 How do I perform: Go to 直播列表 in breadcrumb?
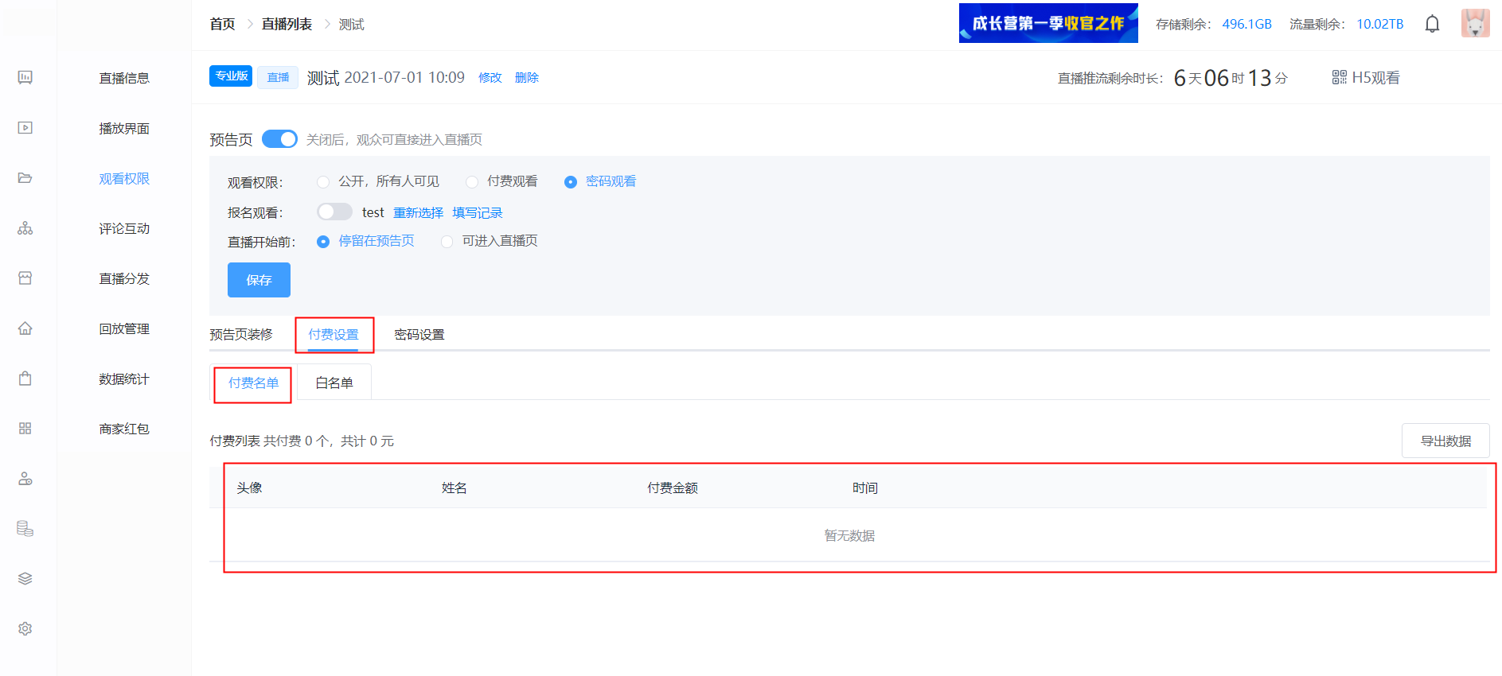pyautogui.click(x=287, y=25)
